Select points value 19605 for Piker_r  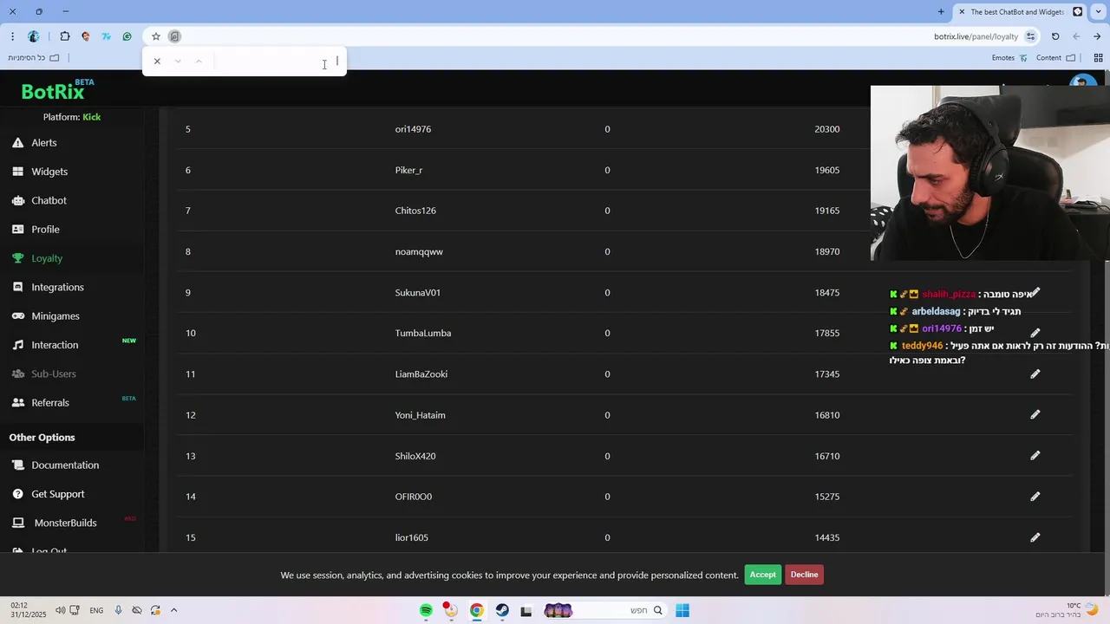click(x=827, y=170)
